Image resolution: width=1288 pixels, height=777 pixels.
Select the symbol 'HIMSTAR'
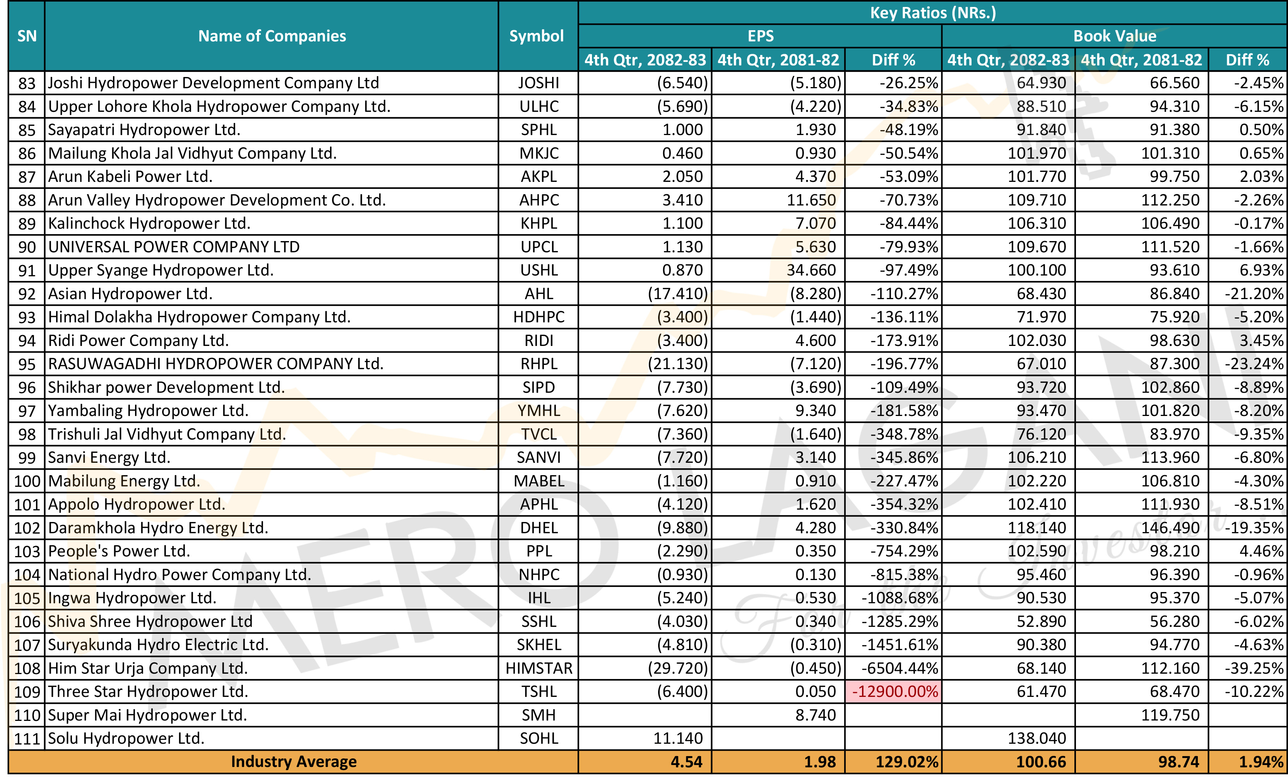pos(539,668)
